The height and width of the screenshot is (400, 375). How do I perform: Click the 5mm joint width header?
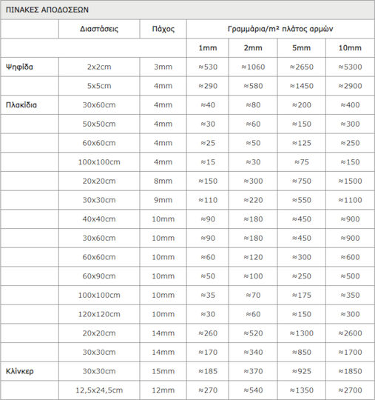(x=301, y=48)
